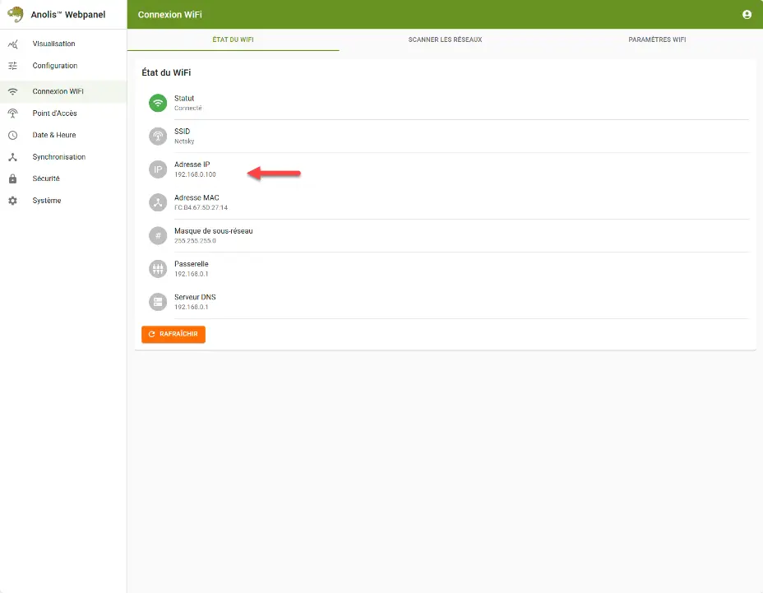Click the Point d'Accès antenna icon
Image resolution: width=763 pixels, height=593 pixels.
pos(13,114)
